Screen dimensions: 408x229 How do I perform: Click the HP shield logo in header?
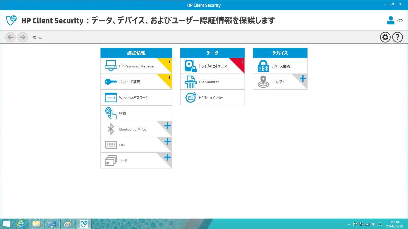pos(11,20)
